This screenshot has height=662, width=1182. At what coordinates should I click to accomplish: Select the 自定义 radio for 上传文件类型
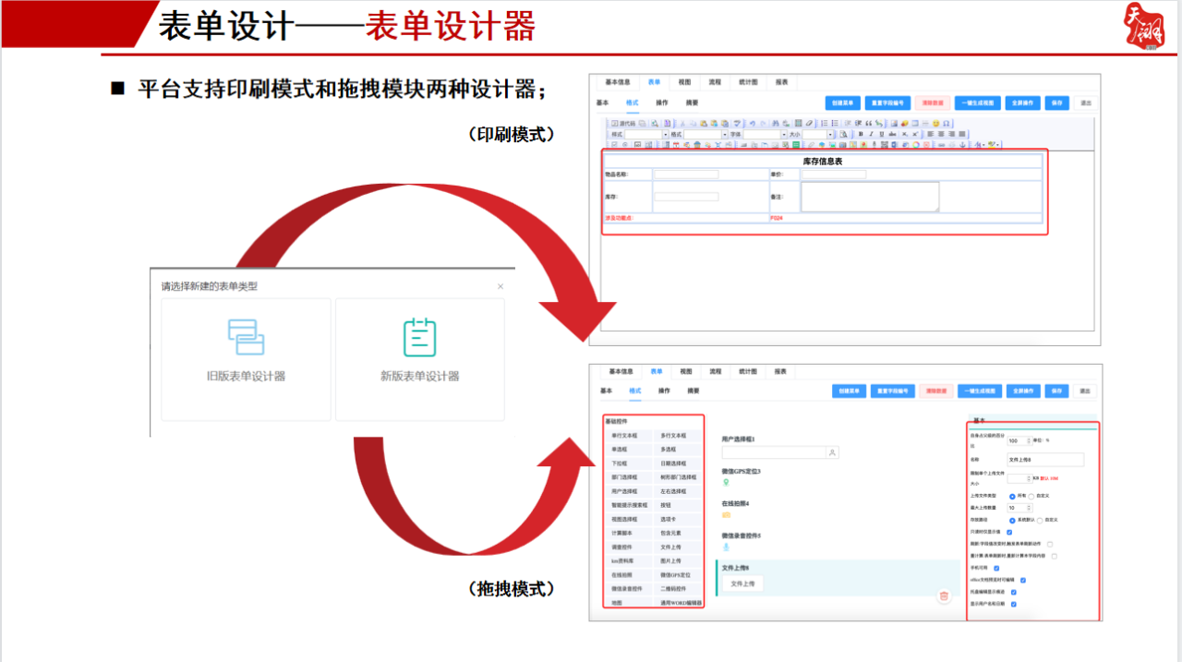click(1031, 497)
